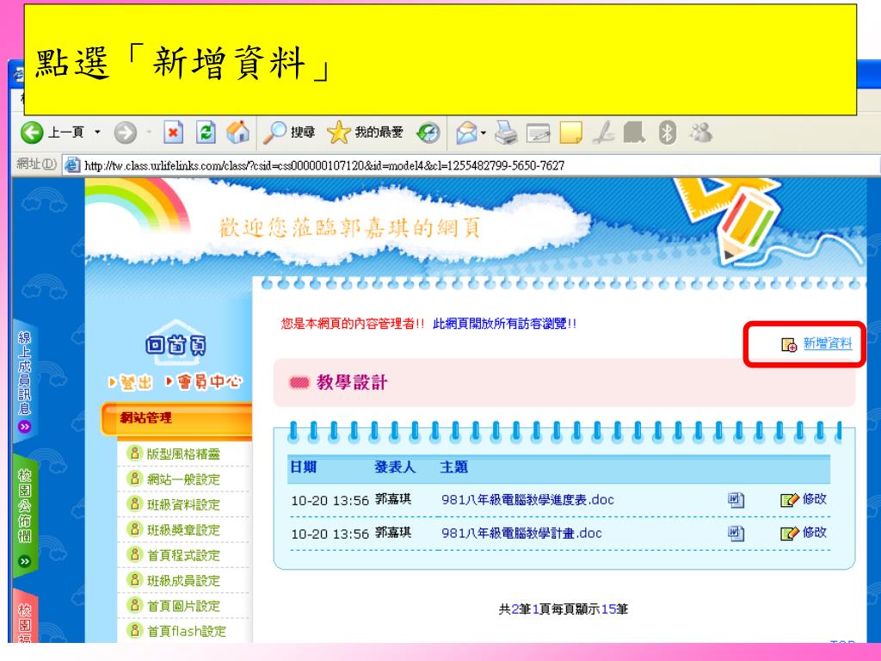Open the 搜尋 search toolbar button
This screenshot has width=881, height=661.
(289, 133)
